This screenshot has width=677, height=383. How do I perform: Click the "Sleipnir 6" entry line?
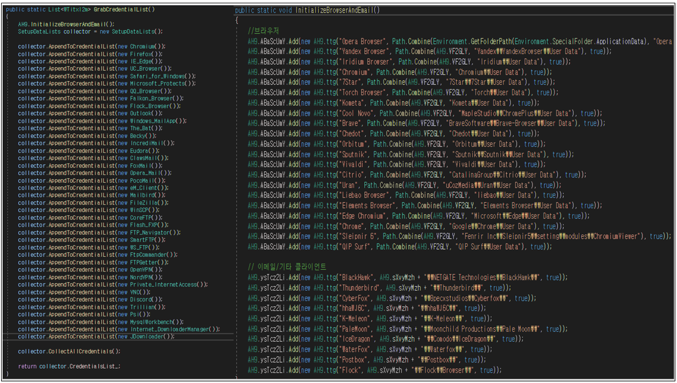(459, 236)
